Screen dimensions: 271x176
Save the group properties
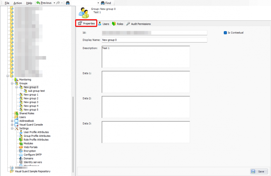pos(259,171)
